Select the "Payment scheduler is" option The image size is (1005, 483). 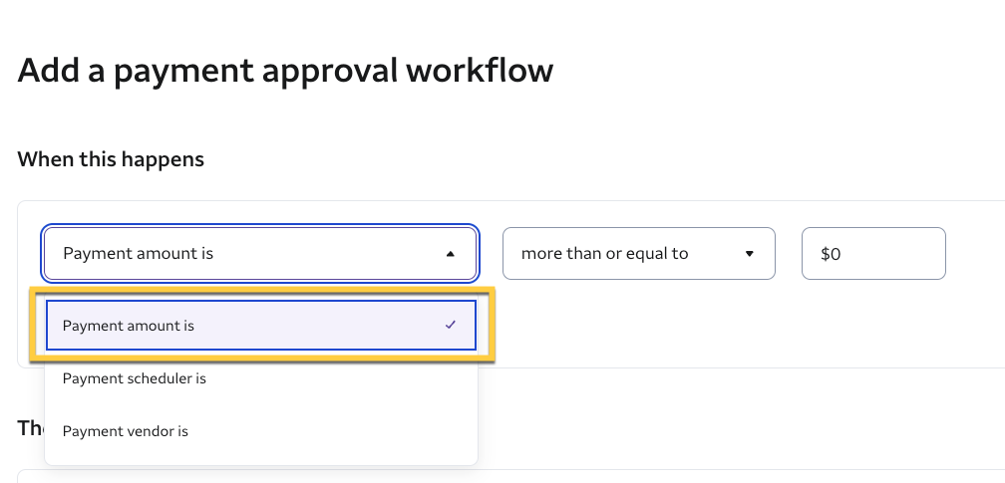134,378
